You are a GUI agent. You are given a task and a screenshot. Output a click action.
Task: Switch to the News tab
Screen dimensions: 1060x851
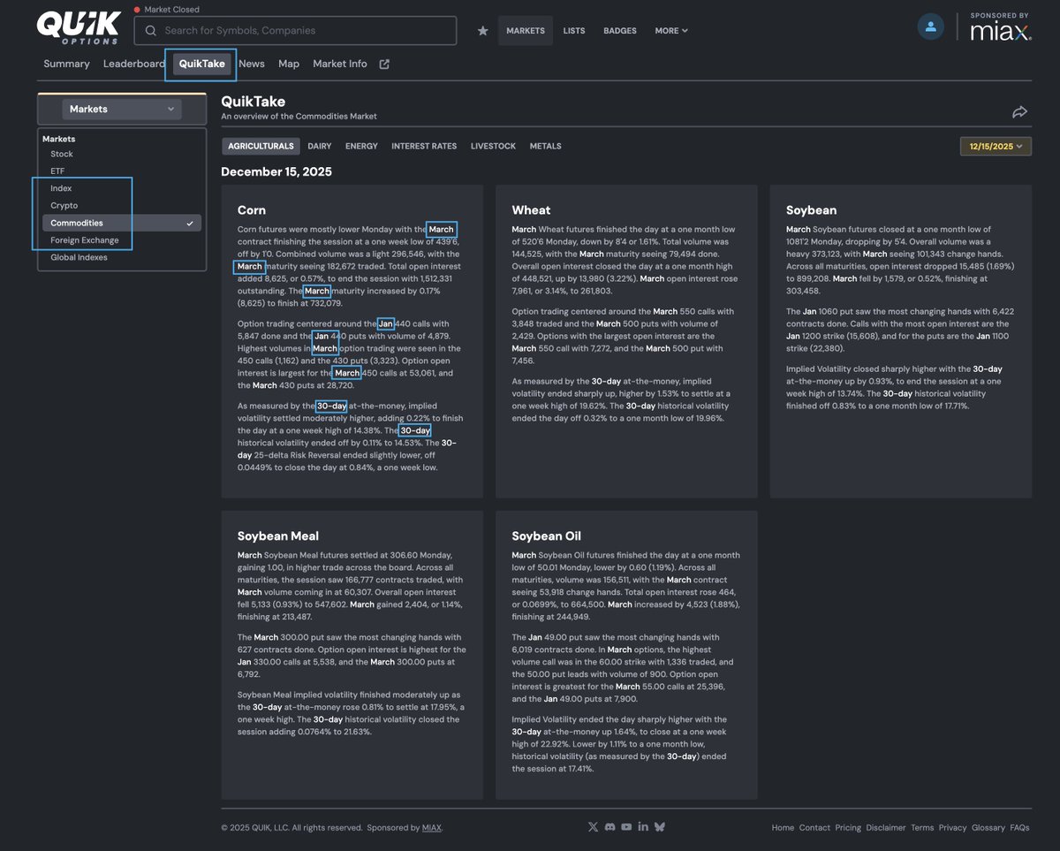tap(252, 64)
